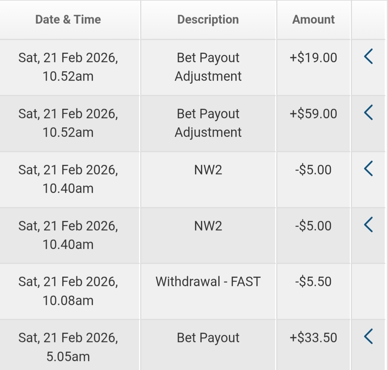Screen dimensions: 388x370
Task: Click Bet Payout Adjustment text in +$59.00 row
Action: 208,123
